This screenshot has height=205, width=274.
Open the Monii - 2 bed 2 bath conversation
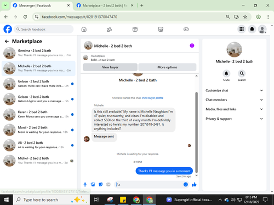38,130
